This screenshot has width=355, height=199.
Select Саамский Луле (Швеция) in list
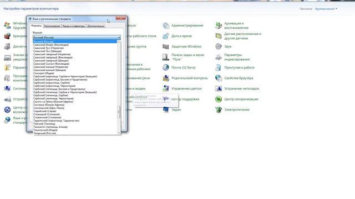[x=75, y=51]
